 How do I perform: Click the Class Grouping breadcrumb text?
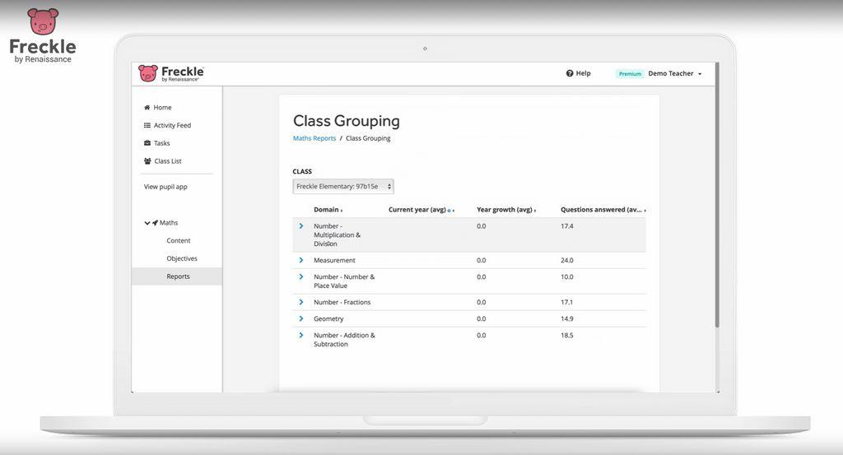(x=368, y=138)
